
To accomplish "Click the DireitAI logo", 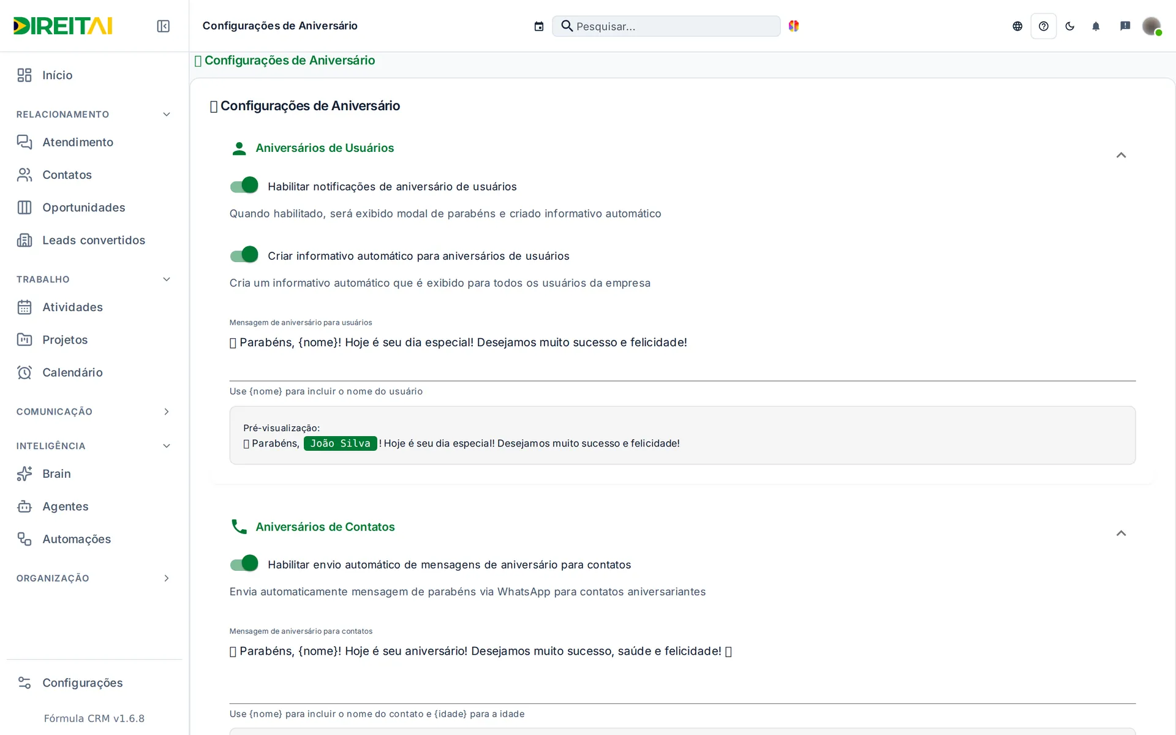I will pyautogui.click(x=62, y=26).
